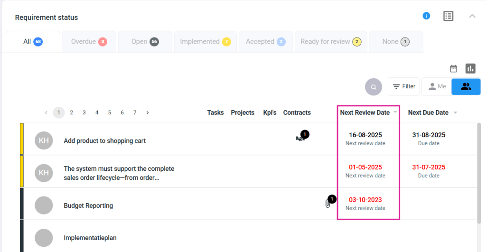Open the contract handshake icon
This screenshot has width=486, height=252.
300,139
